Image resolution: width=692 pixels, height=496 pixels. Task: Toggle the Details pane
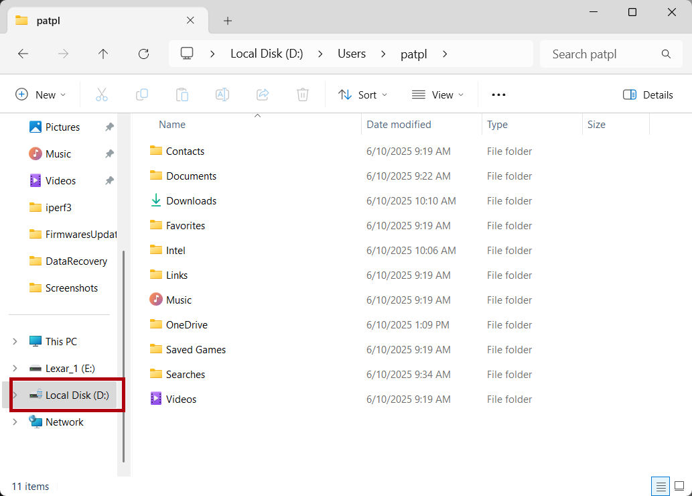tap(647, 95)
